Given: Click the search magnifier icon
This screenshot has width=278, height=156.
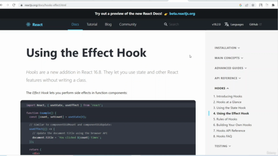Looking at the screenshot, I should 165,24.
